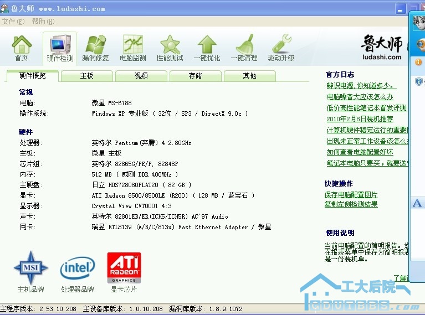Click status bar 主设备库版本: 1.0.10.208
The width and height of the screenshot is (425, 315).
(123, 309)
